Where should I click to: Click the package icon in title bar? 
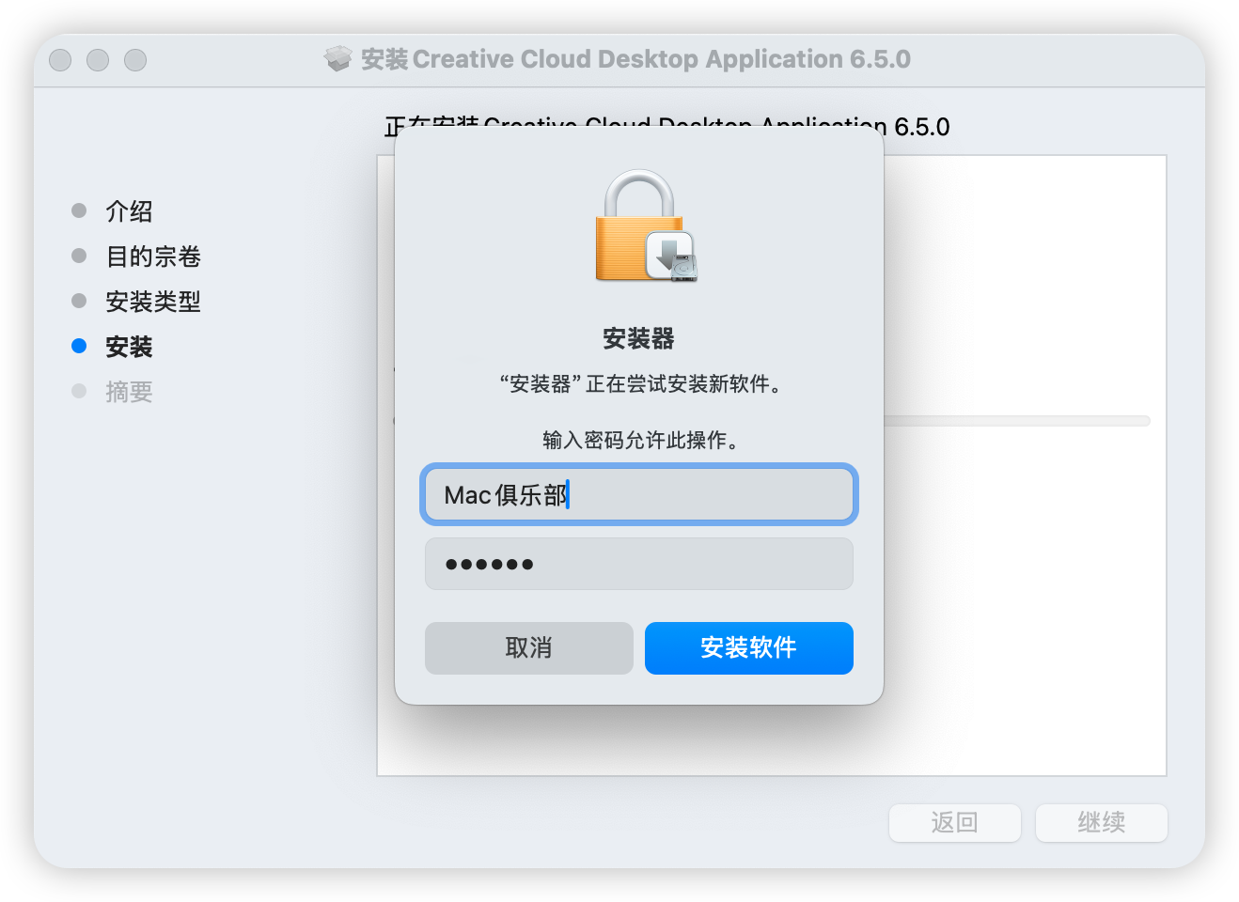(338, 59)
